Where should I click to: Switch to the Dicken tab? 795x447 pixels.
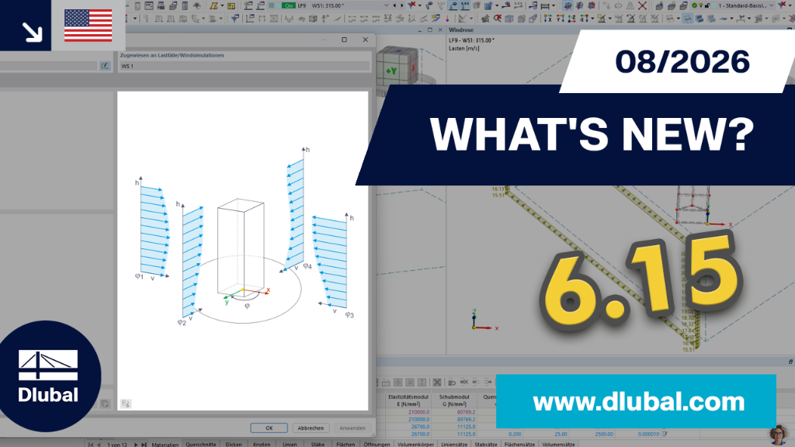point(234,445)
